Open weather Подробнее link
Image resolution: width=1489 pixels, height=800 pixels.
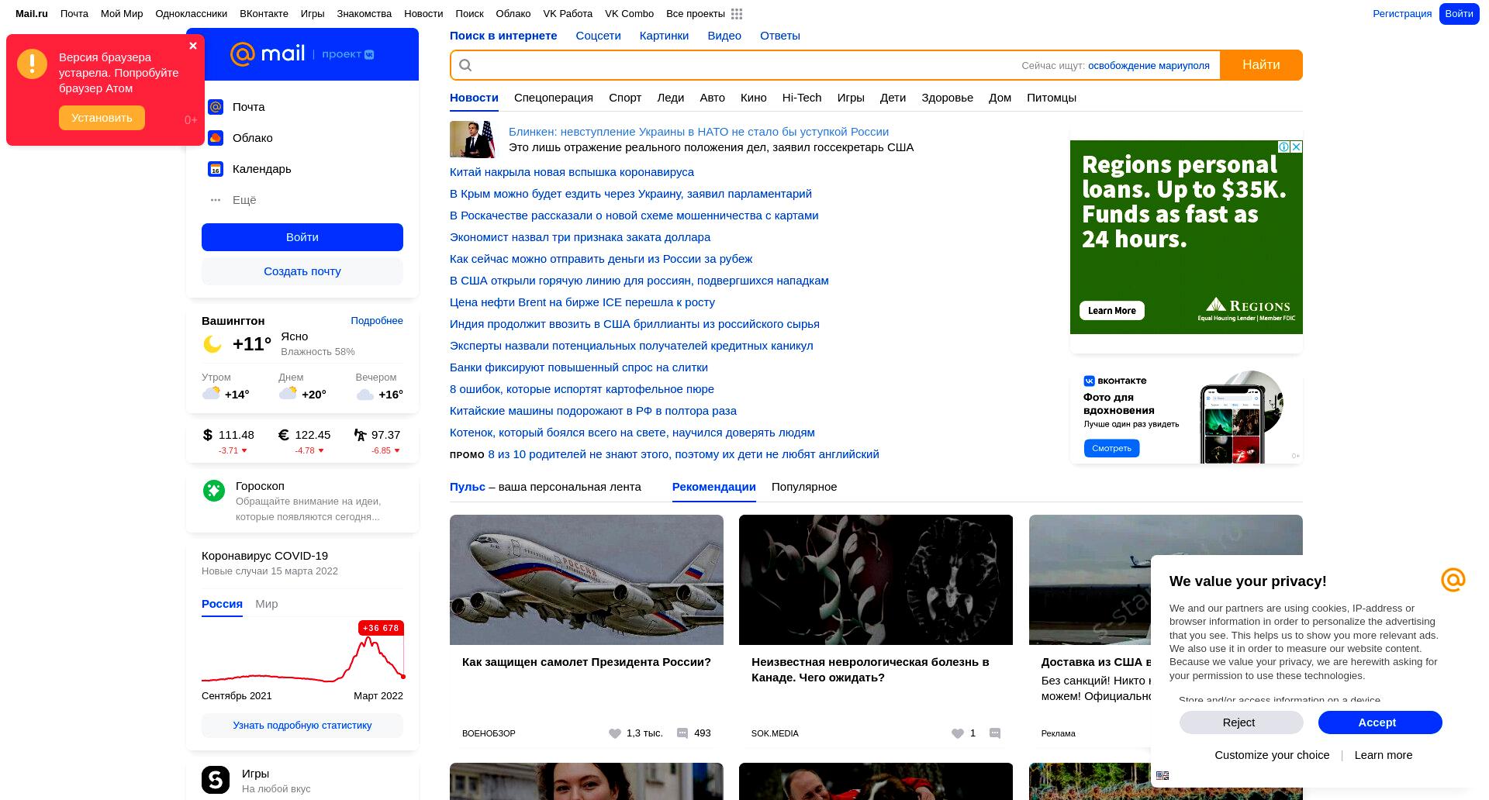(377, 321)
